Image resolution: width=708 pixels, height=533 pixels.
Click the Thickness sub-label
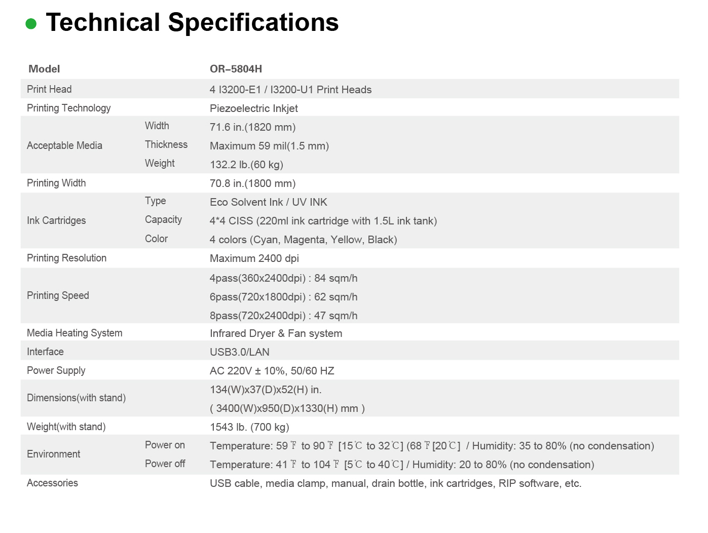[x=166, y=144]
